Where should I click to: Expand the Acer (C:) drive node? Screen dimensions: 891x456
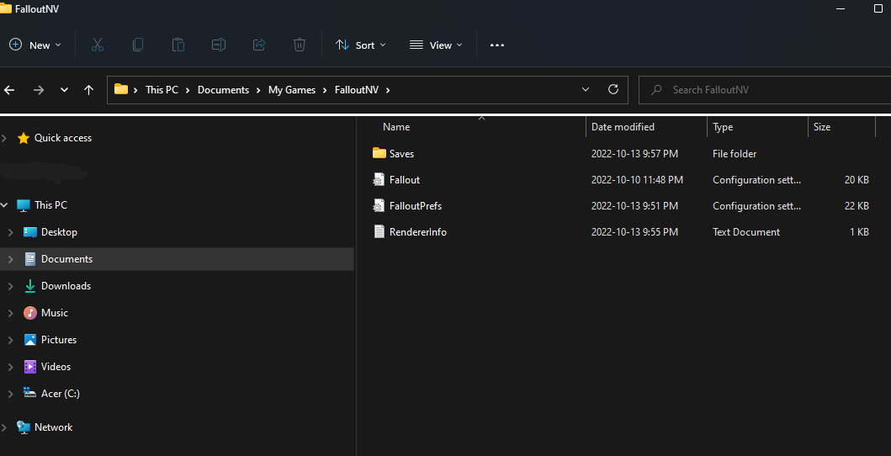(11, 393)
